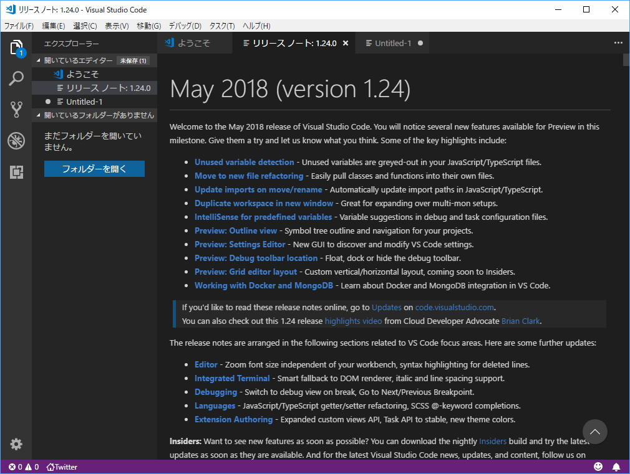Open the Extensions view
The width and height of the screenshot is (630, 474).
(16, 172)
